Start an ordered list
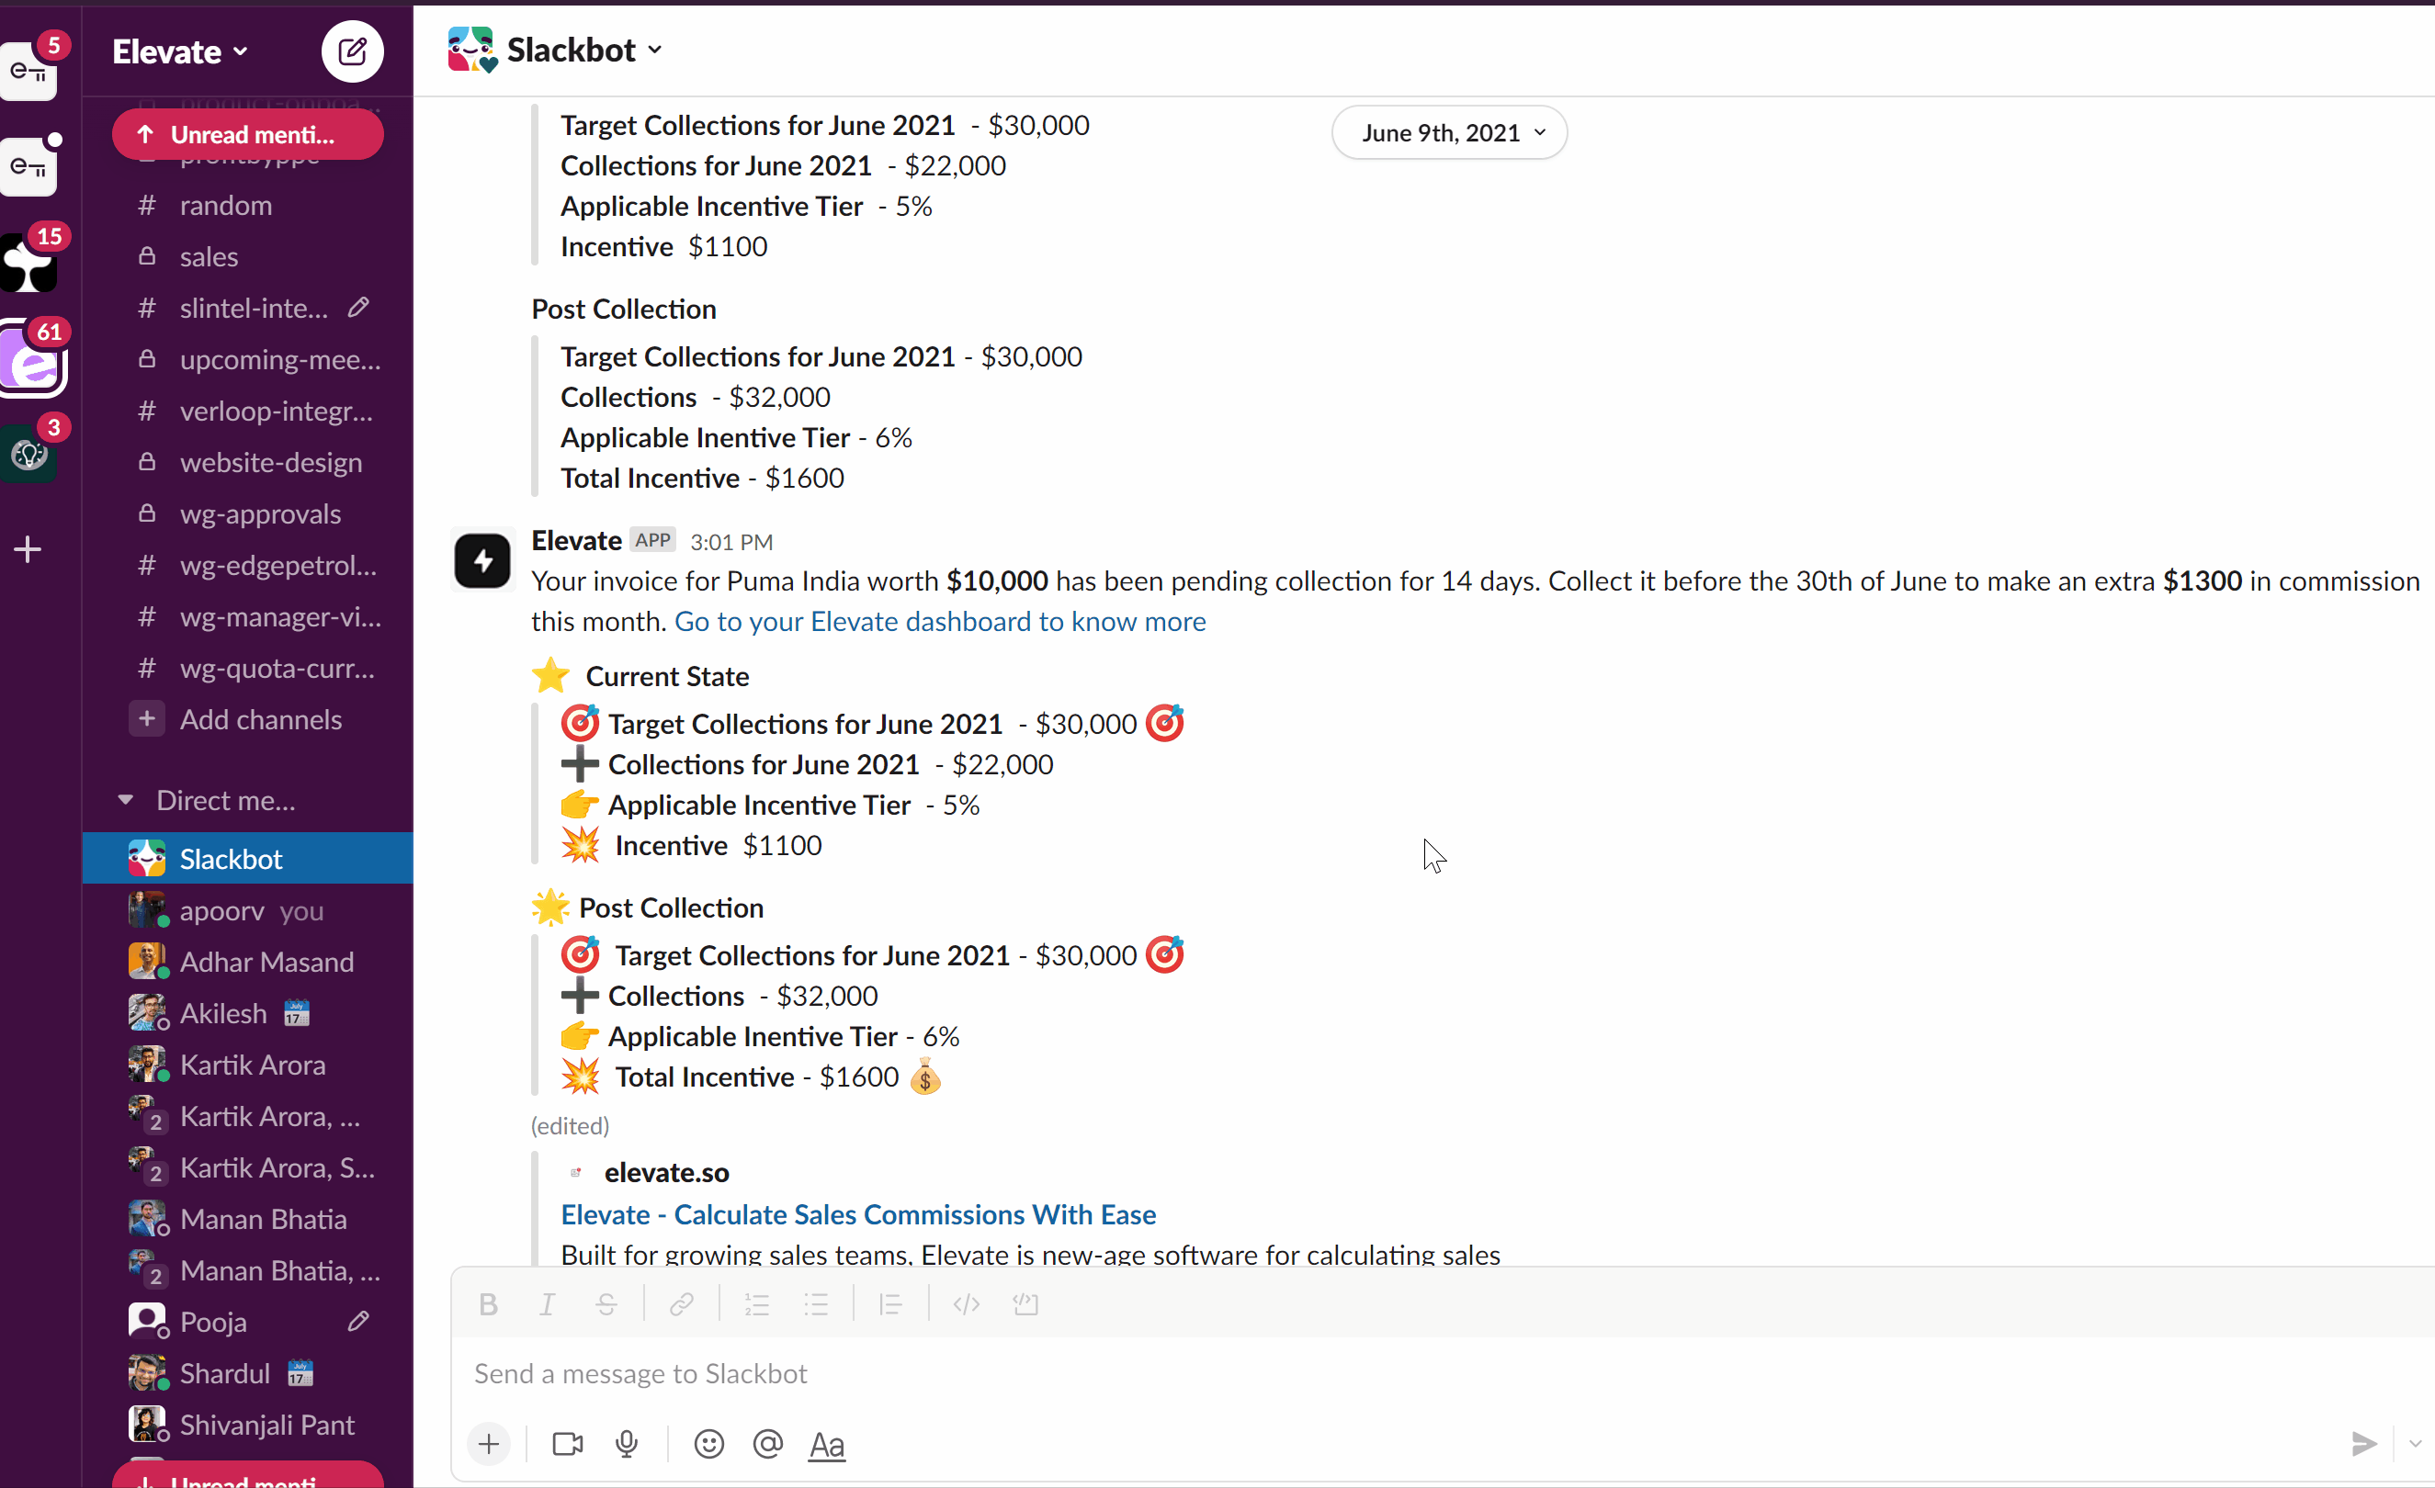The height and width of the screenshot is (1488, 2435). coord(757,1304)
